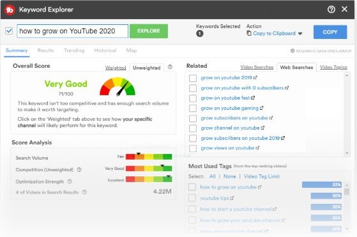This screenshot has width=357, height=237.
Task: Open external link icon for how to grow on youtube tag
Action: 259,187
